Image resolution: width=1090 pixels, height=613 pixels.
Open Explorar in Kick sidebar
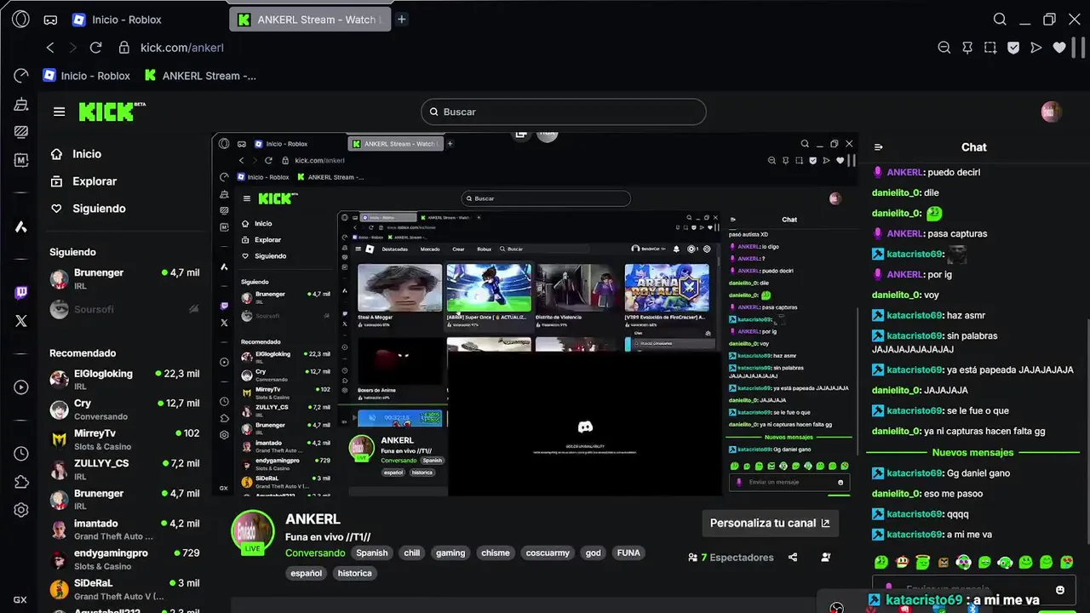[83, 181]
